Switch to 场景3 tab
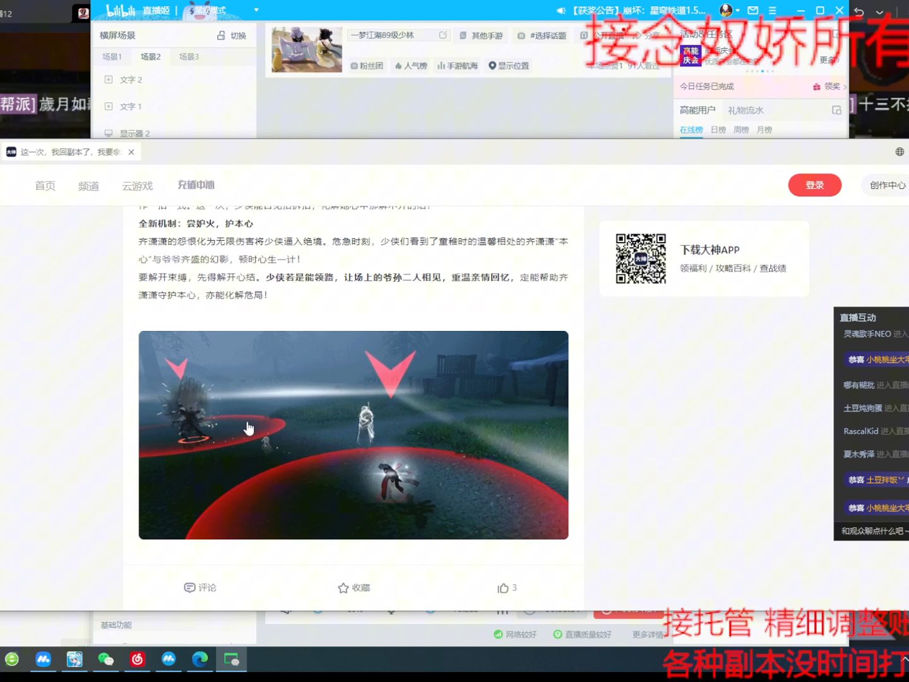Image resolution: width=909 pixels, height=682 pixels. coord(189,57)
